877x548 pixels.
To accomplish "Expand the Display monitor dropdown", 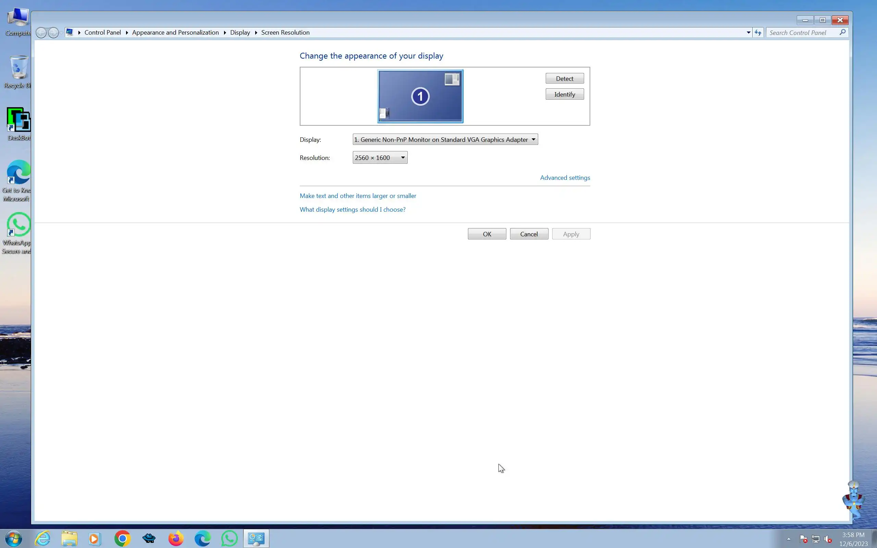I will [x=445, y=139].
